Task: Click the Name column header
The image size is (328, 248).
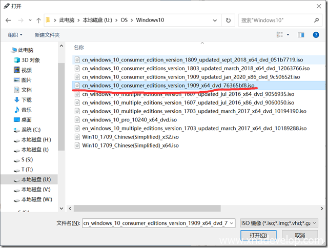Action: [78, 47]
